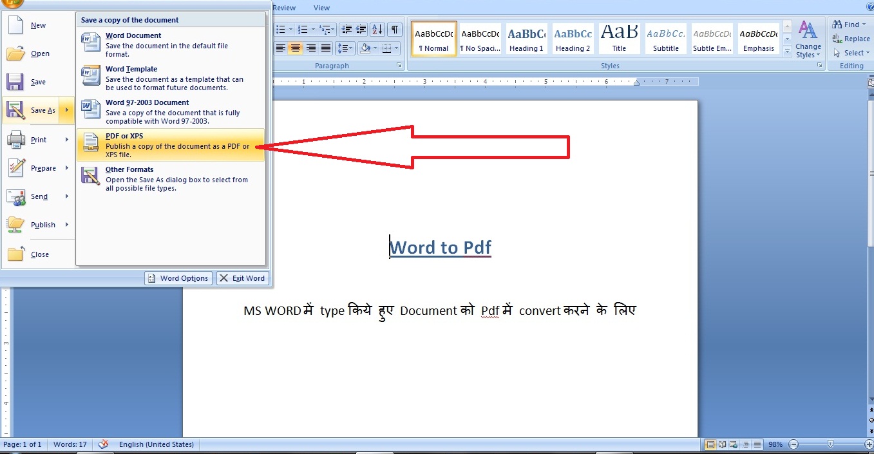Switch to Print Layout view
The width and height of the screenshot is (874, 454).
tap(710, 444)
